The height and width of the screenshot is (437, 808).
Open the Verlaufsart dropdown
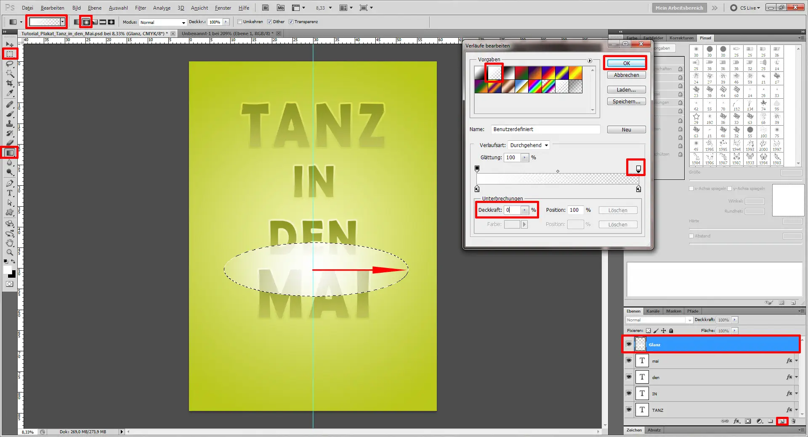[528, 145]
